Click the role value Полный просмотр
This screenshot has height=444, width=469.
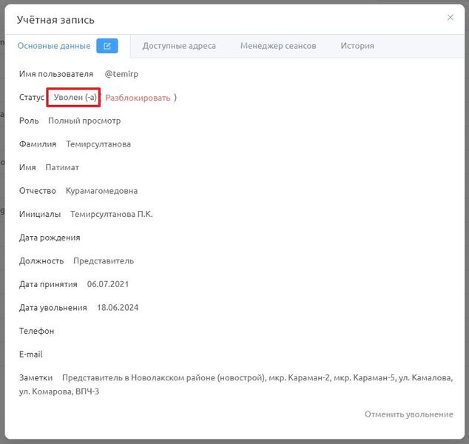pos(84,121)
